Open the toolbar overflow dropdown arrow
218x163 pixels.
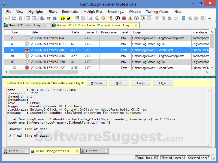click(x=209, y=18)
